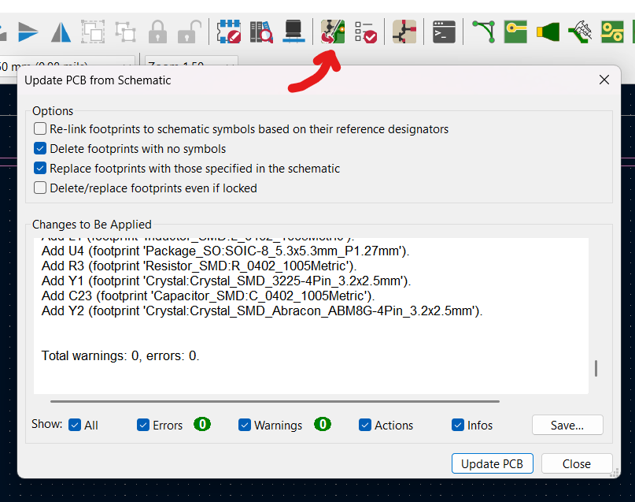Open the footprint library browser icon
635x502 pixels.
[x=261, y=32]
